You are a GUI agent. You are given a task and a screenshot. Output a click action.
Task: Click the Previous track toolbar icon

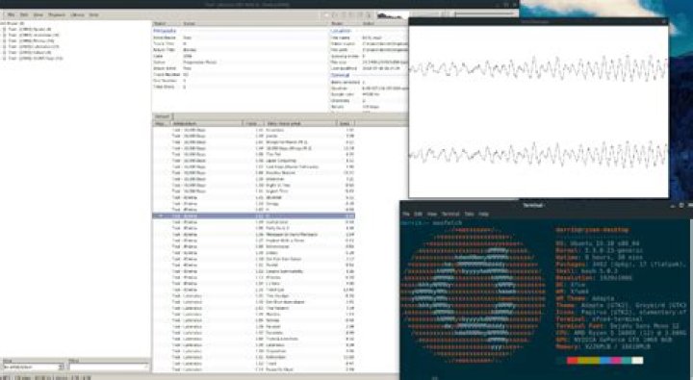point(351,15)
